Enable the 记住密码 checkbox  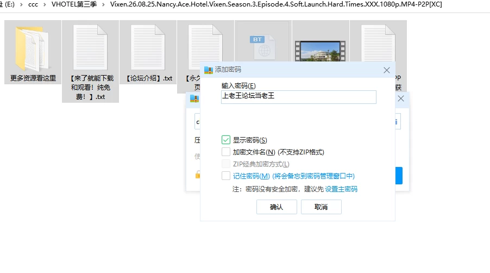[226, 176]
